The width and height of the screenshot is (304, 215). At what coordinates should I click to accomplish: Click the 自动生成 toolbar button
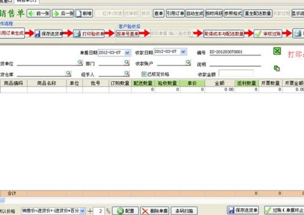[x=195, y=13]
